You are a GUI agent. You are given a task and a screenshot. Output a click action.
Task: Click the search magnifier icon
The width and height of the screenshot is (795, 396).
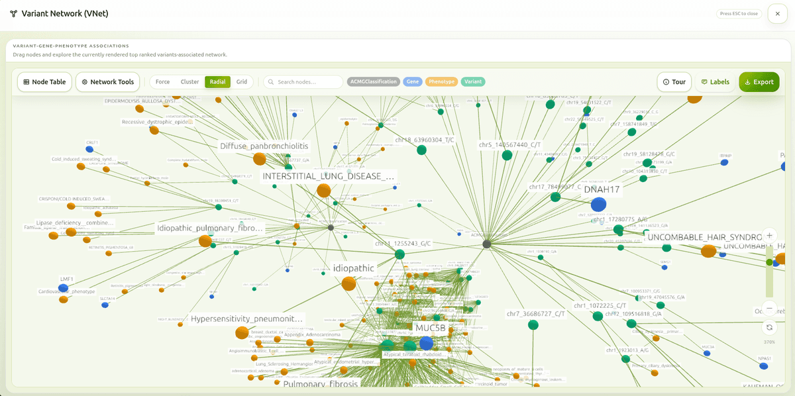pyautogui.click(x=270, y=81)
